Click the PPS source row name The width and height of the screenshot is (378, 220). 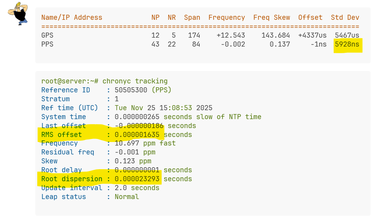(47, 44)
